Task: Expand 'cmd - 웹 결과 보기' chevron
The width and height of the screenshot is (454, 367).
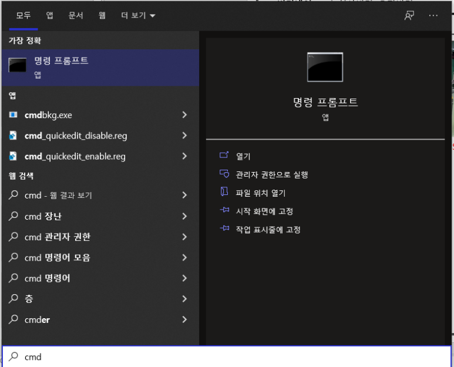Action: coord(184,195)
